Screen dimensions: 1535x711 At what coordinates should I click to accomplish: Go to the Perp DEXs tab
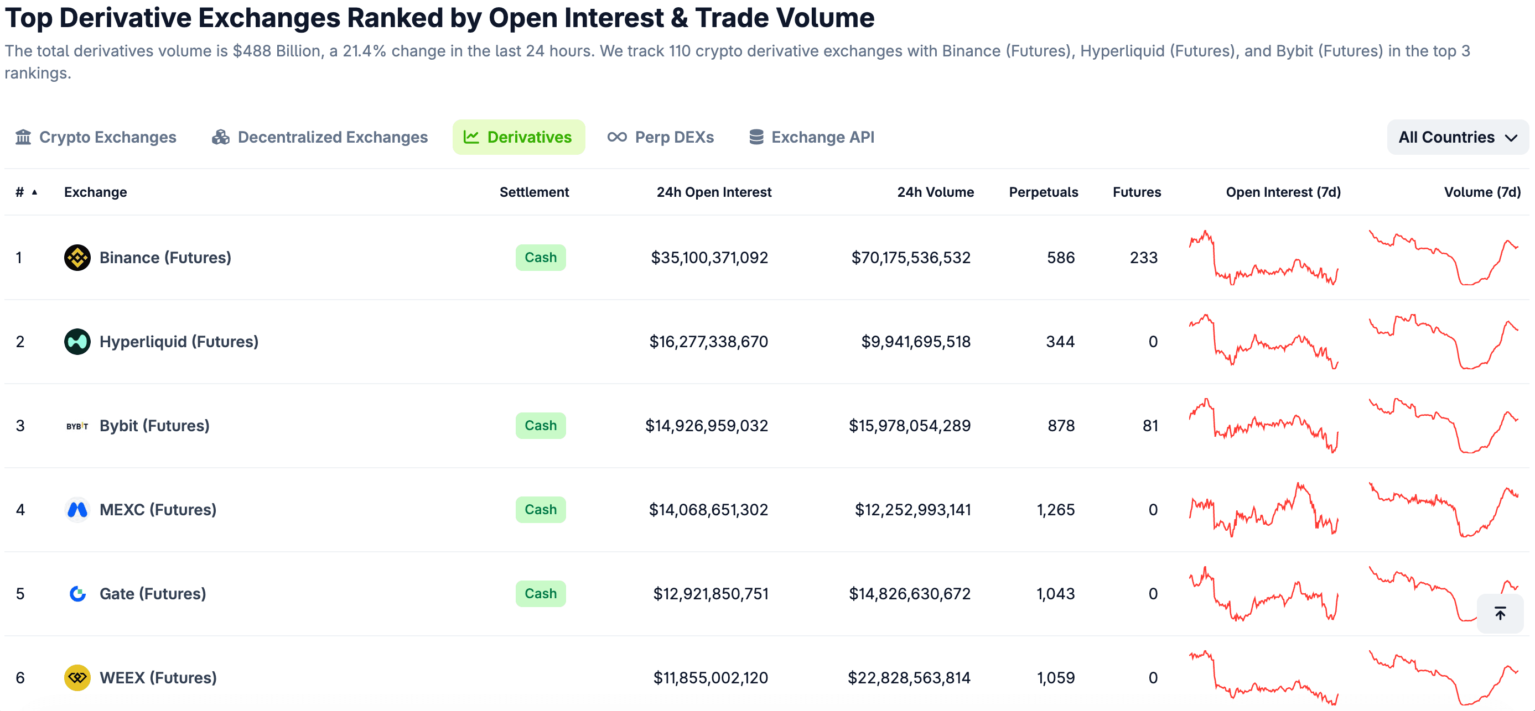tap(661, 137)
